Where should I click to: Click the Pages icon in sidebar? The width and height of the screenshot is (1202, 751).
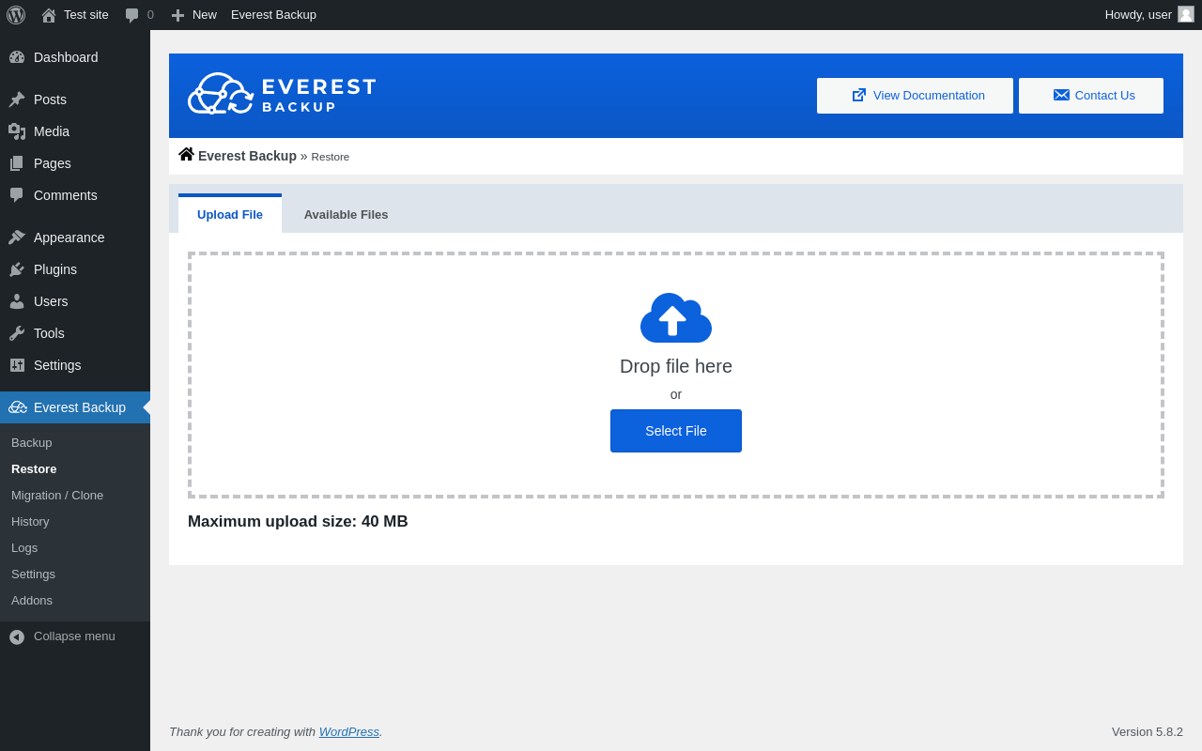click(17, 163)
